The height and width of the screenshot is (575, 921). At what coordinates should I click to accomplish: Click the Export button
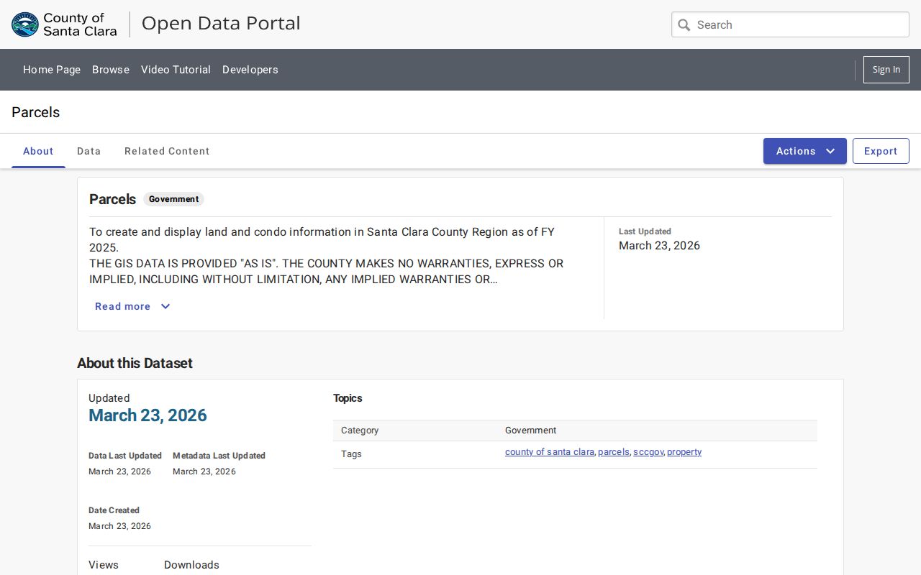(881, 151)
